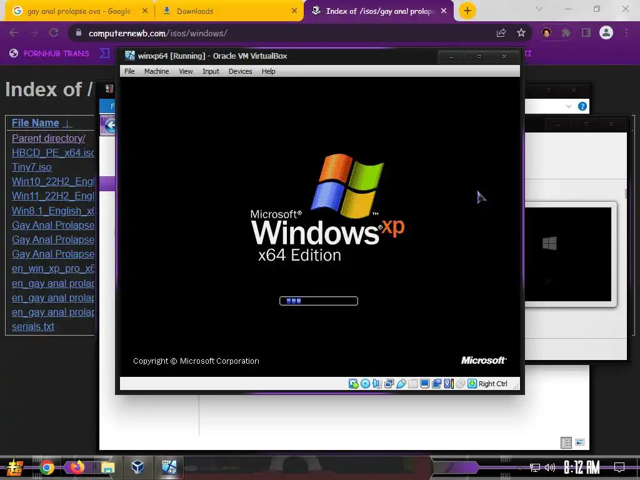Screen dimensions: 640x480
Task: Bookmark this page with the star icon
Action: pyautogui.click(x=521, y=33)
